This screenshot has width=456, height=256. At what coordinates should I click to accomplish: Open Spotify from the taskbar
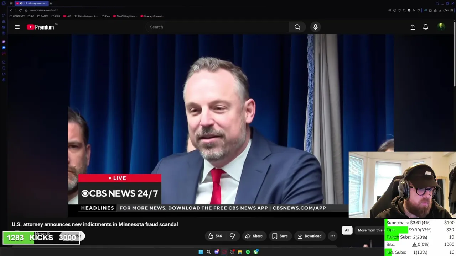[248, 252]
